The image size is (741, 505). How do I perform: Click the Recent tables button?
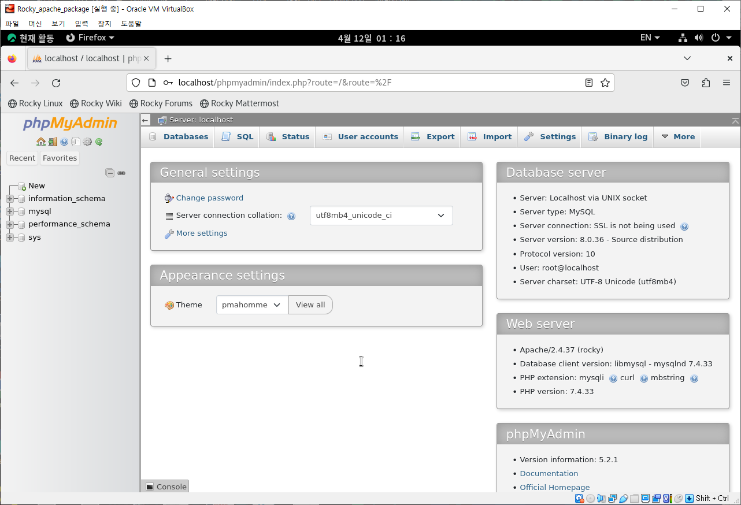23,158
